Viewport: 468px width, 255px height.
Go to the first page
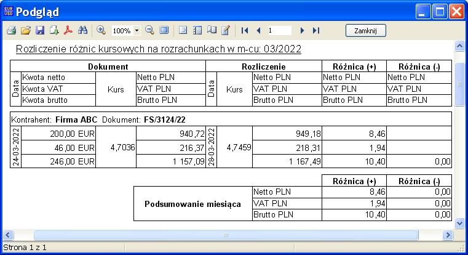tap(245, 30)
